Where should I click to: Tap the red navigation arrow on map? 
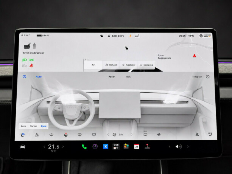click(195, 56)
